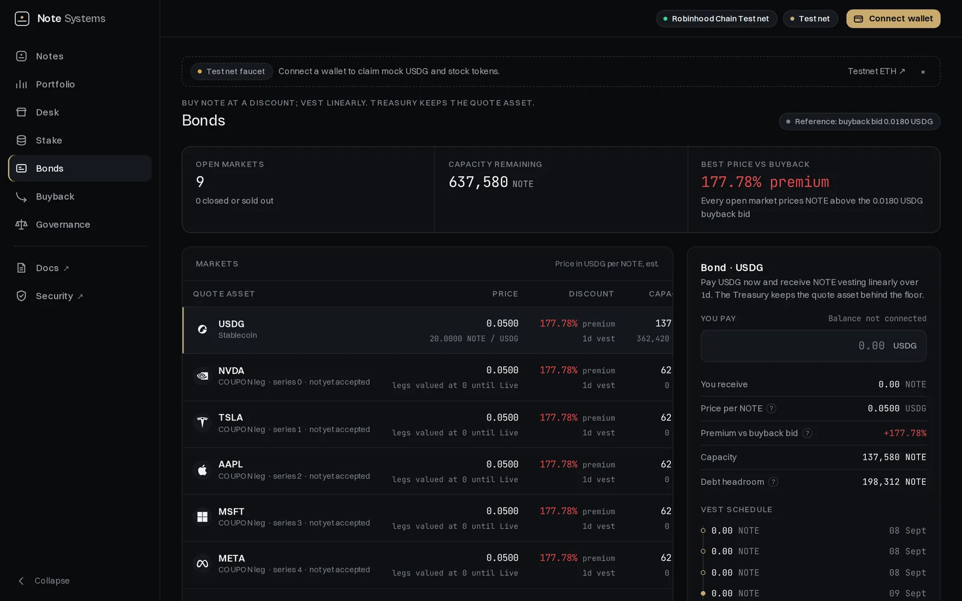Collapse the sidebar
The height and width of the screenshot is (601, 962).
(43, 581)
